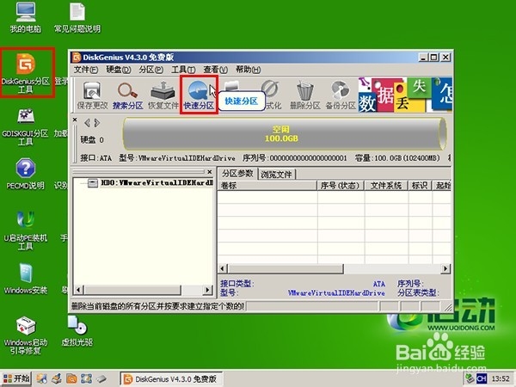Select the U启动PE装机工具 desktop icon
Screen dimensions: 516x387
pyautogui.click(x=26, y=230)
